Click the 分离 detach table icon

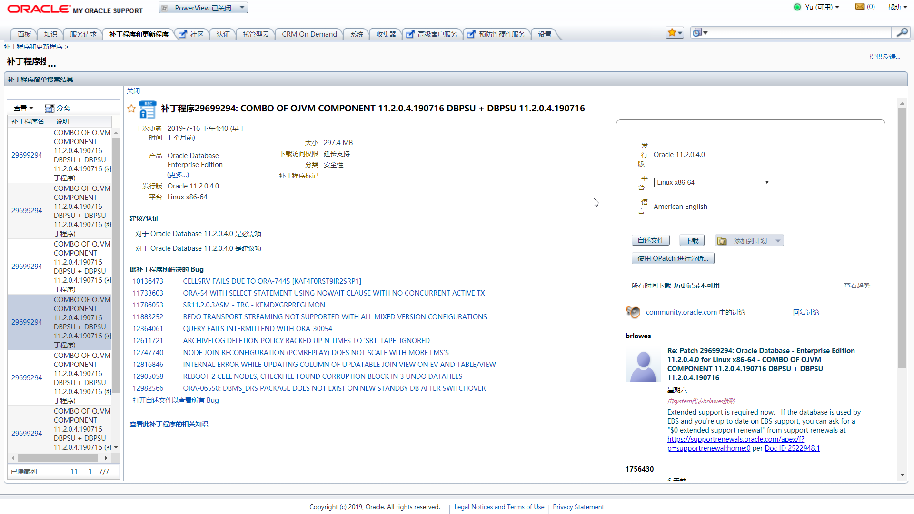[x=50, y=108]
